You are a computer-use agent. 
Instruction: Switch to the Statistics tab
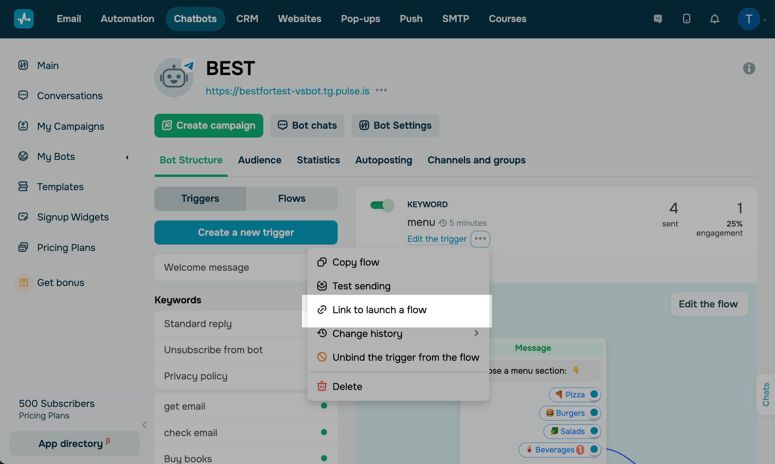click(x=318, y=160)
